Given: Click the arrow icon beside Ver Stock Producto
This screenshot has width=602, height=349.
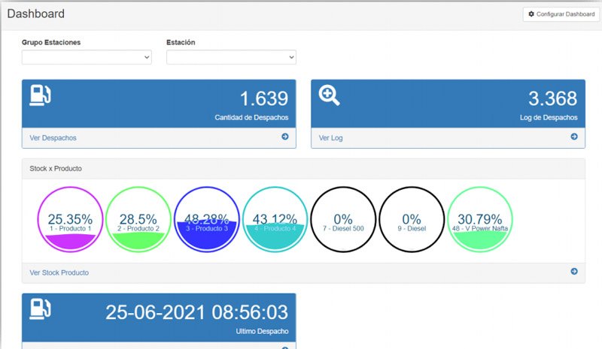Looking at the screenshot, I should (x=574, y=272).
